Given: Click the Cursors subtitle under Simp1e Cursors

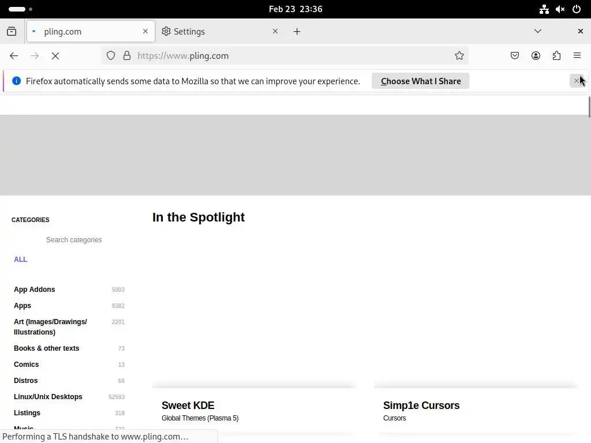Looking at the screenshot, I should click(x=394, y=418).
